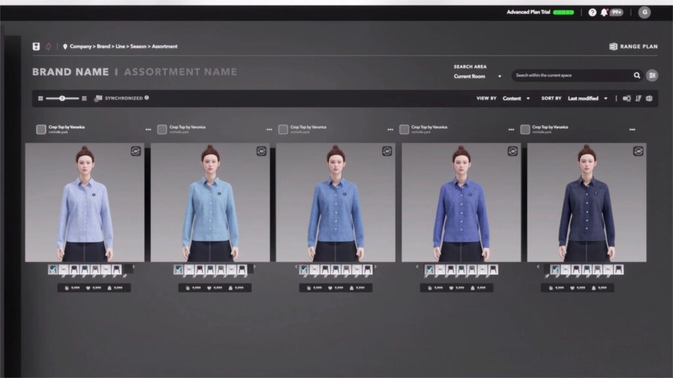This screenshot has height=378, width=673.
Task: Toggle sort order direction icon
Action: [x=638, y=98]
